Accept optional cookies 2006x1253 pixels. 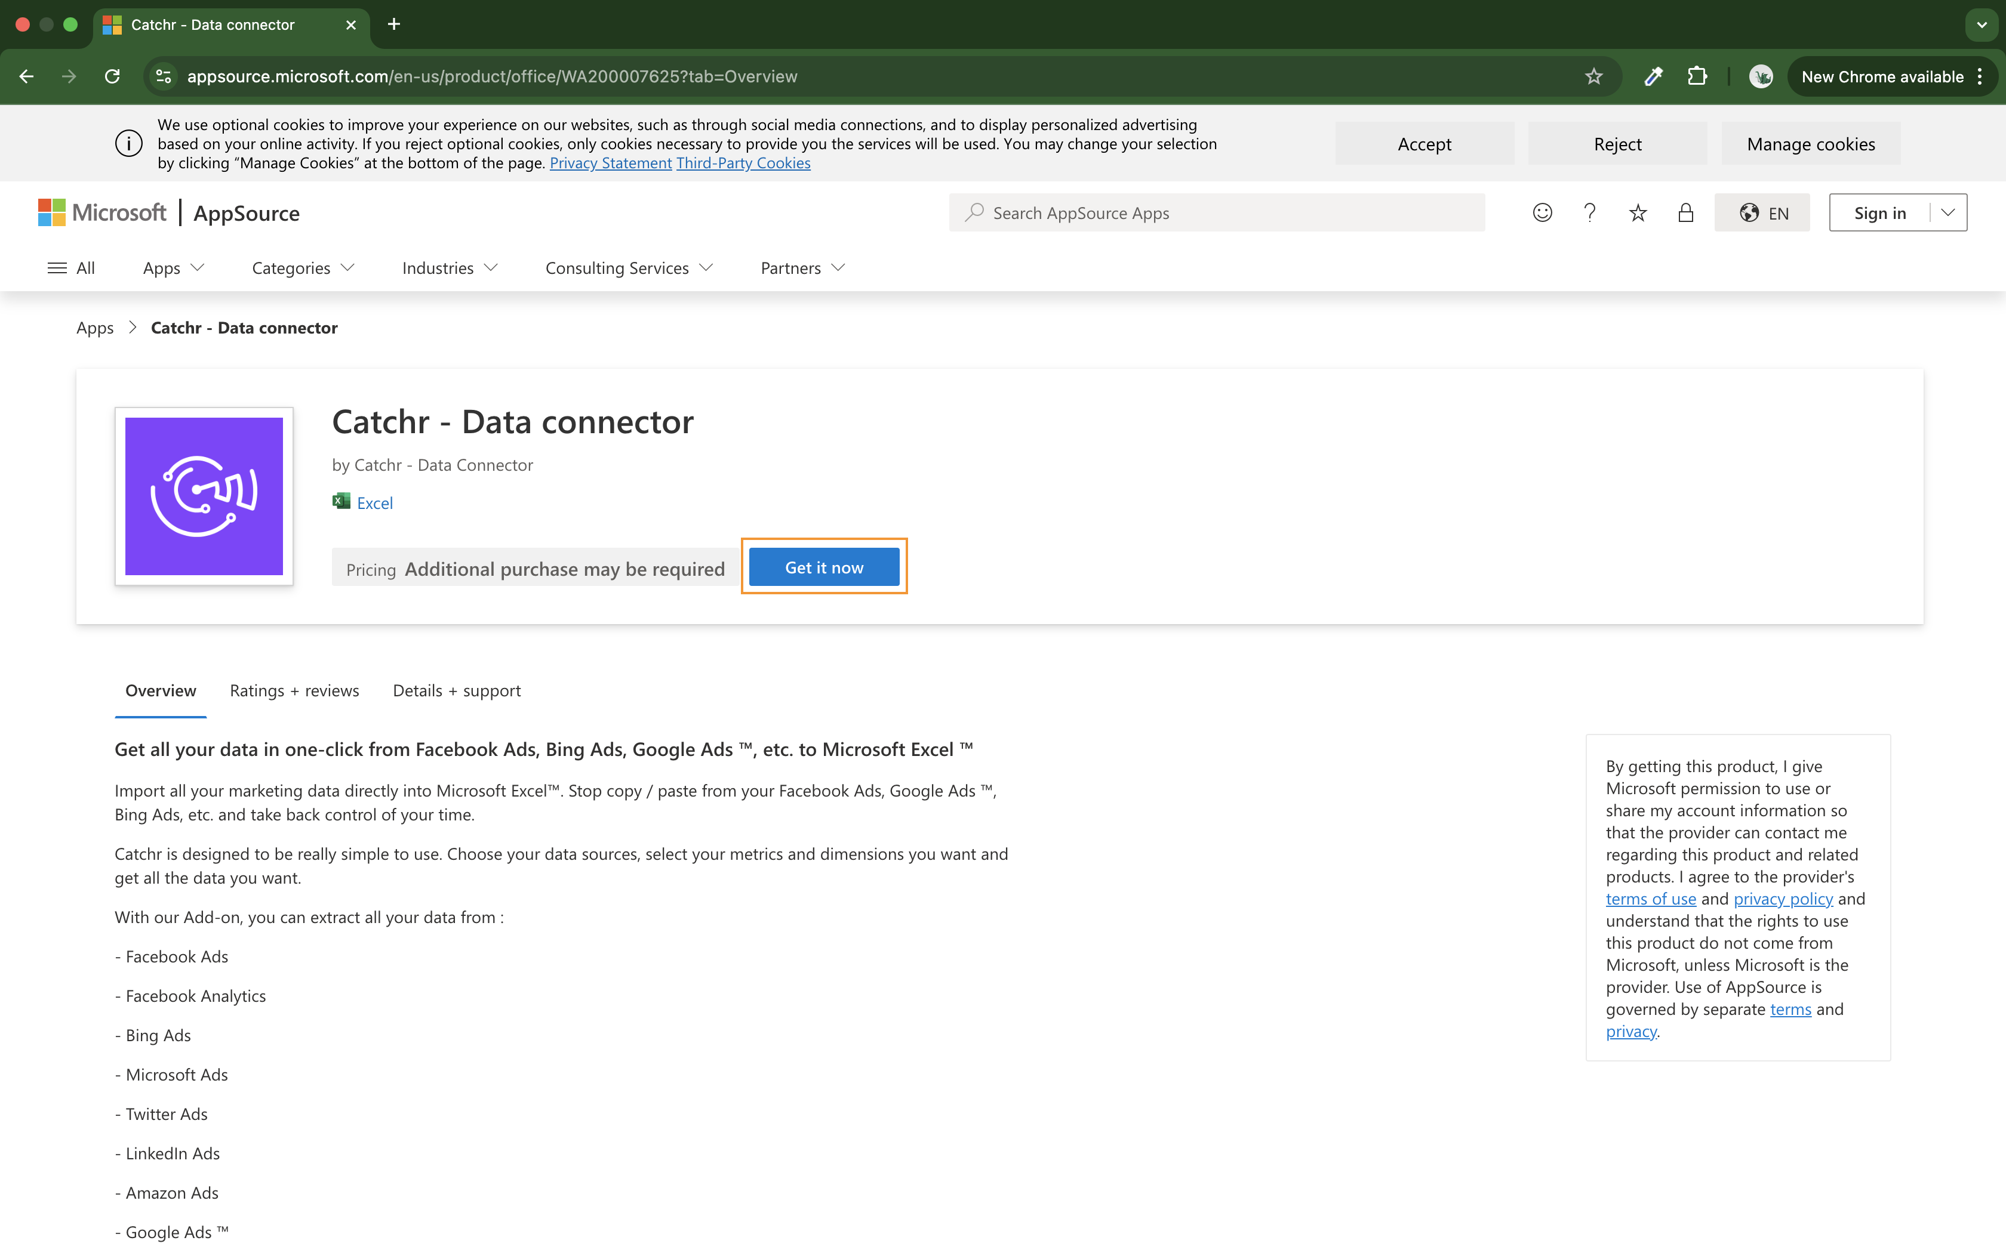(x=1424, y=143)
